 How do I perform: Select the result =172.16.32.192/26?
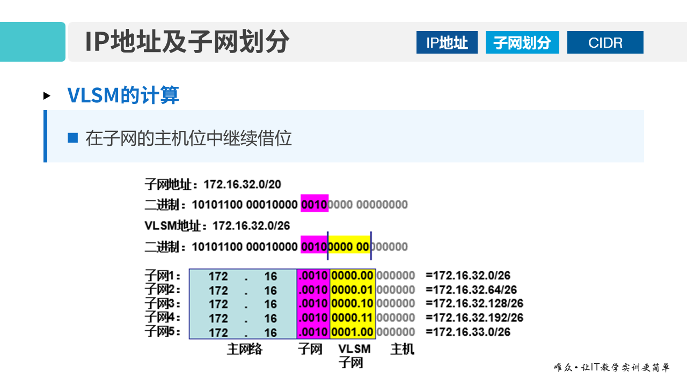pyautogui.click(x=474, y=317)
